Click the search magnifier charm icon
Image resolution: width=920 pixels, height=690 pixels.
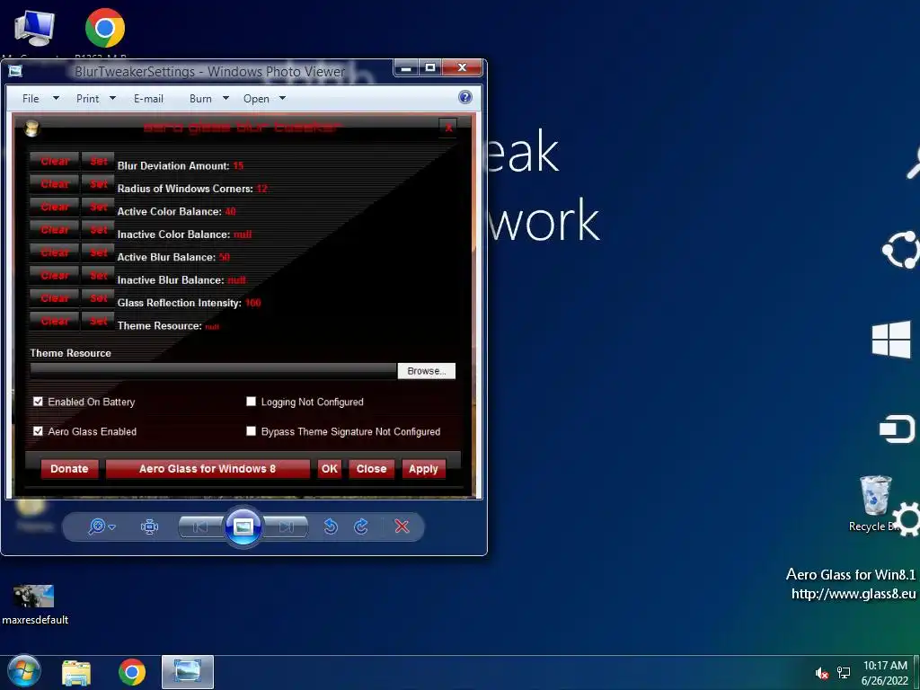click(x=913, y=163)
